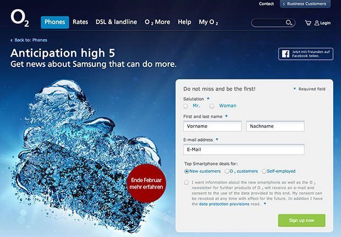Click the O2 logo
Image resolution: width=341 pixels, height=237 pixels.
[x=20, y=18]
